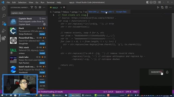Open Captain Stack manage gear icon
This screenshot has width=174, height=97.
(44, 24)
